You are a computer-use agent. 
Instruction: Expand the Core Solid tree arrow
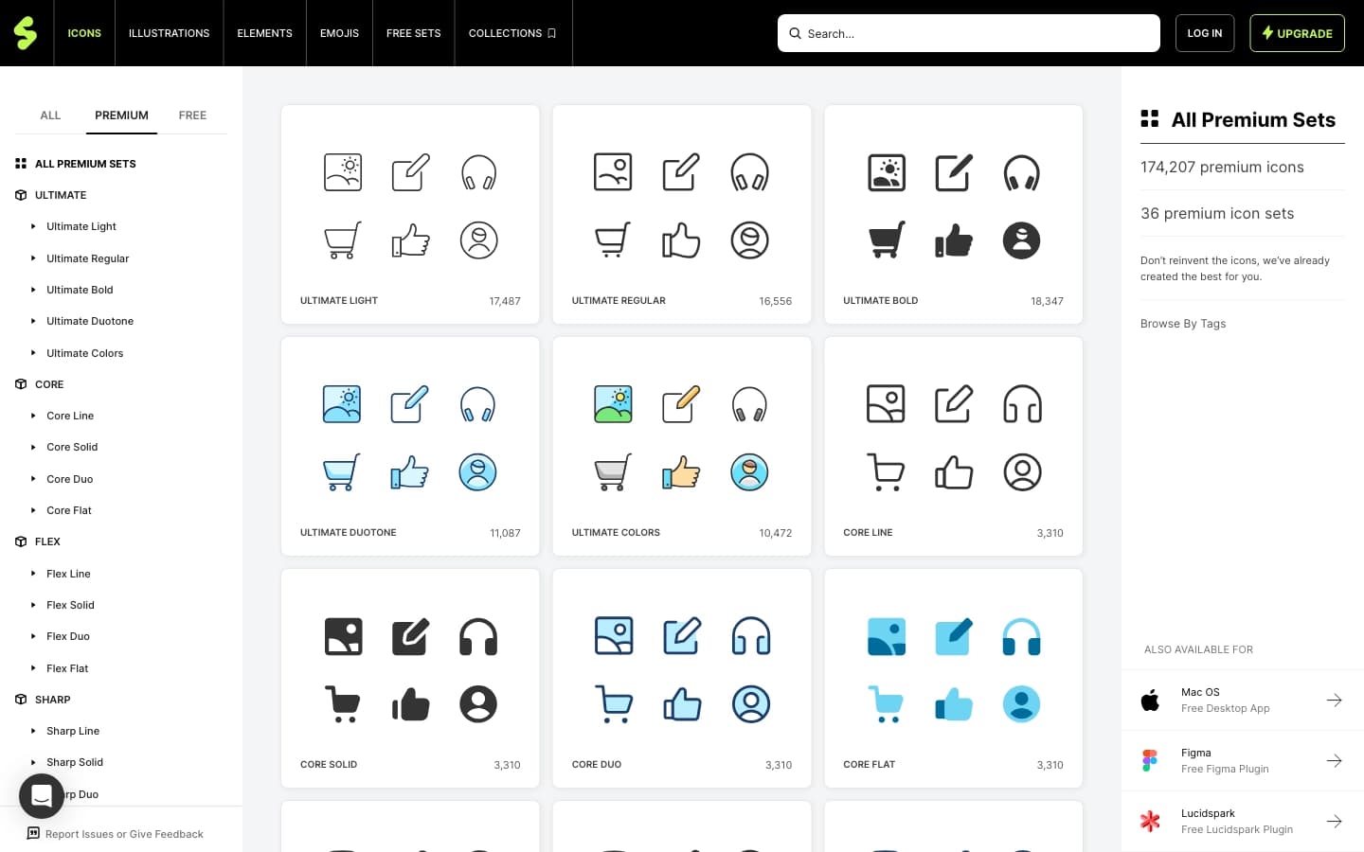click(33, 447)
